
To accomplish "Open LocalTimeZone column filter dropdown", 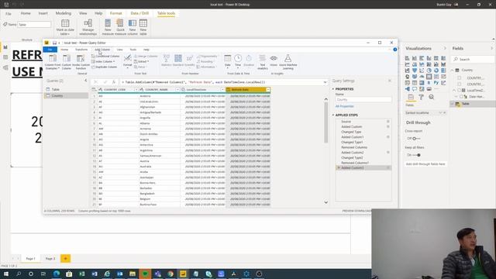I will (222, 90).
